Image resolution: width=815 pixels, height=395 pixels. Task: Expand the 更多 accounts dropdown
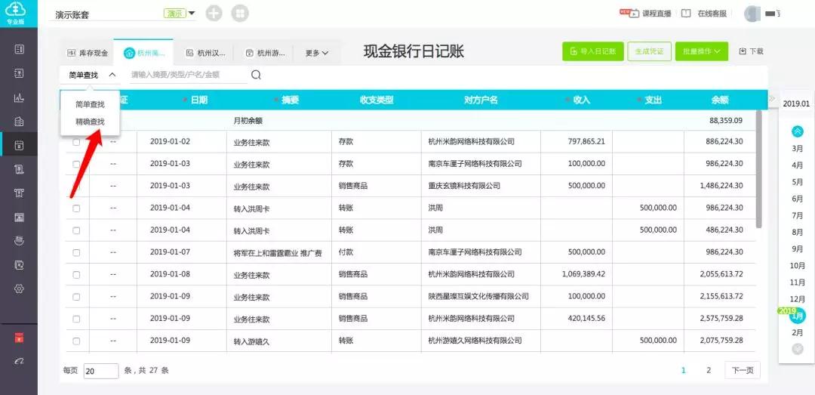click(317, 53)
